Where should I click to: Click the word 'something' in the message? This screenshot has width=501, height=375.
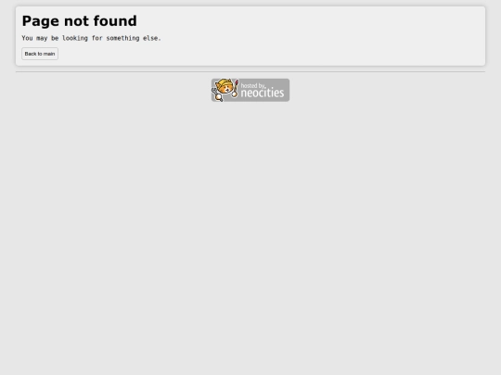tap(122, 38)
